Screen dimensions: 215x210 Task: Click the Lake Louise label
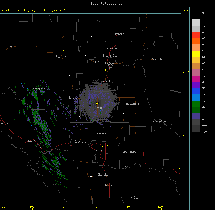[4, 121]
